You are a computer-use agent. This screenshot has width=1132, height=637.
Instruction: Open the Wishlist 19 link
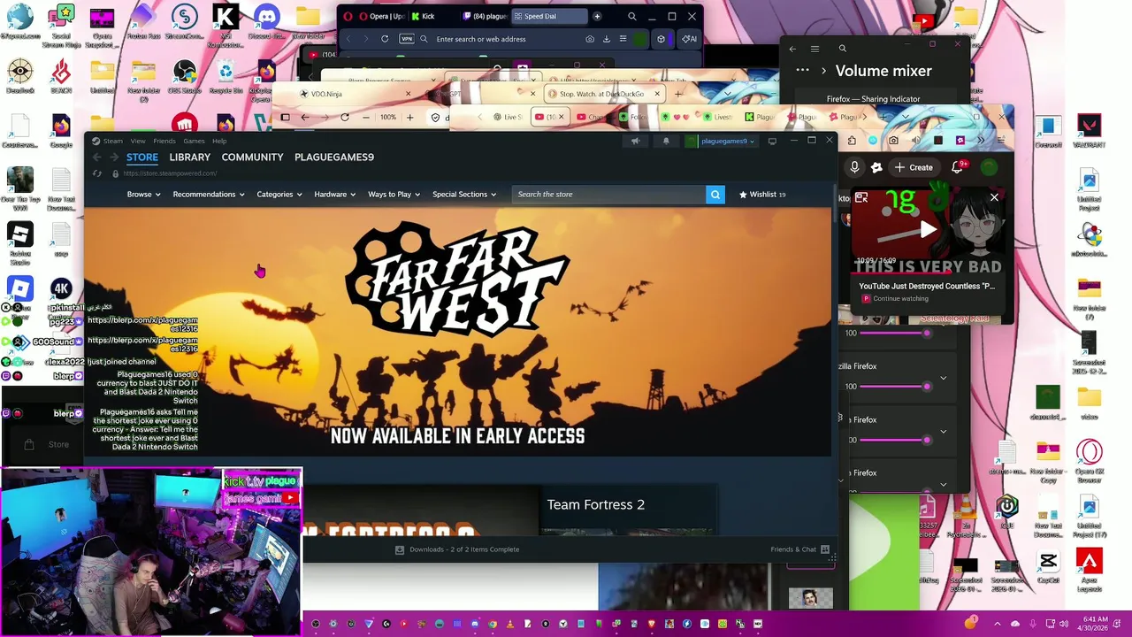coord(762,195)
